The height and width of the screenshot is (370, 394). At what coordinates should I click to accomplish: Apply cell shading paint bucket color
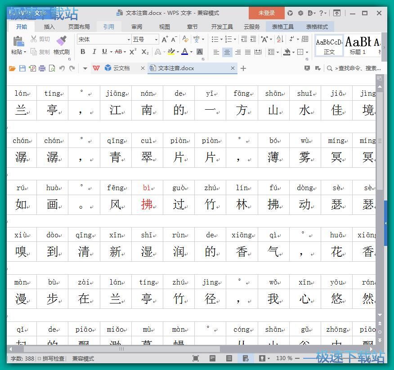(287, 52)
